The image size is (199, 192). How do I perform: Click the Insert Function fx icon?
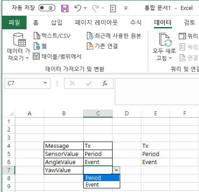pos(105,83)
